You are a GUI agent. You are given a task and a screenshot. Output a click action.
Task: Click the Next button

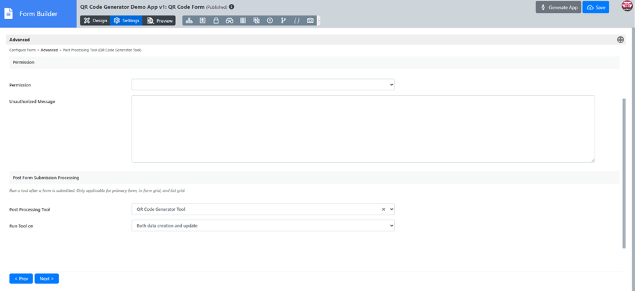pos(47,278)
